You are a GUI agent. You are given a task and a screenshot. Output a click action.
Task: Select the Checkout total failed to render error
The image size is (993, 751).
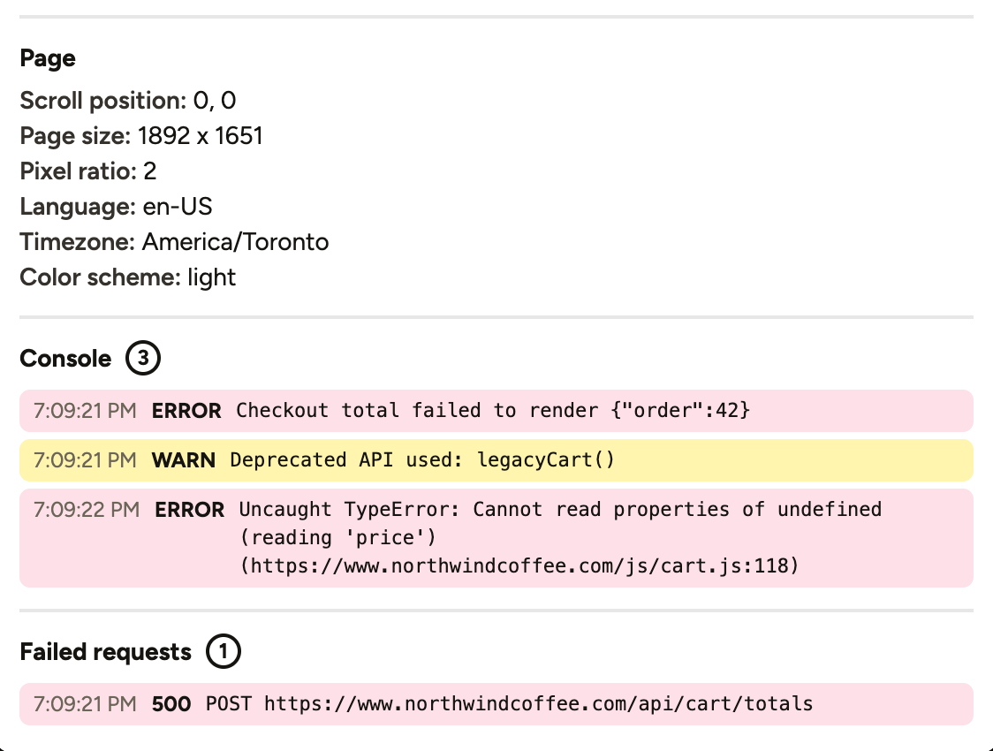pos(496,411)
